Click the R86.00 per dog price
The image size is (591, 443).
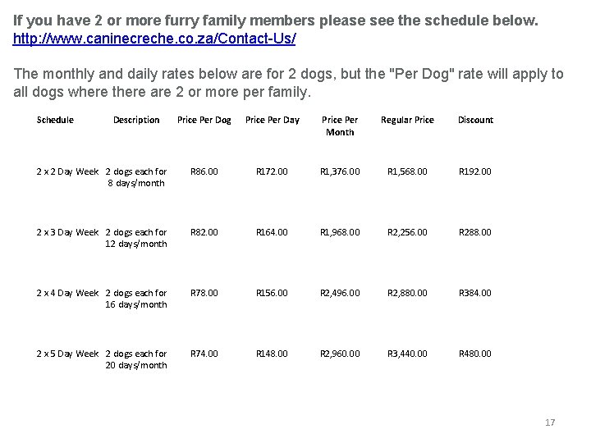coord(204,171)
